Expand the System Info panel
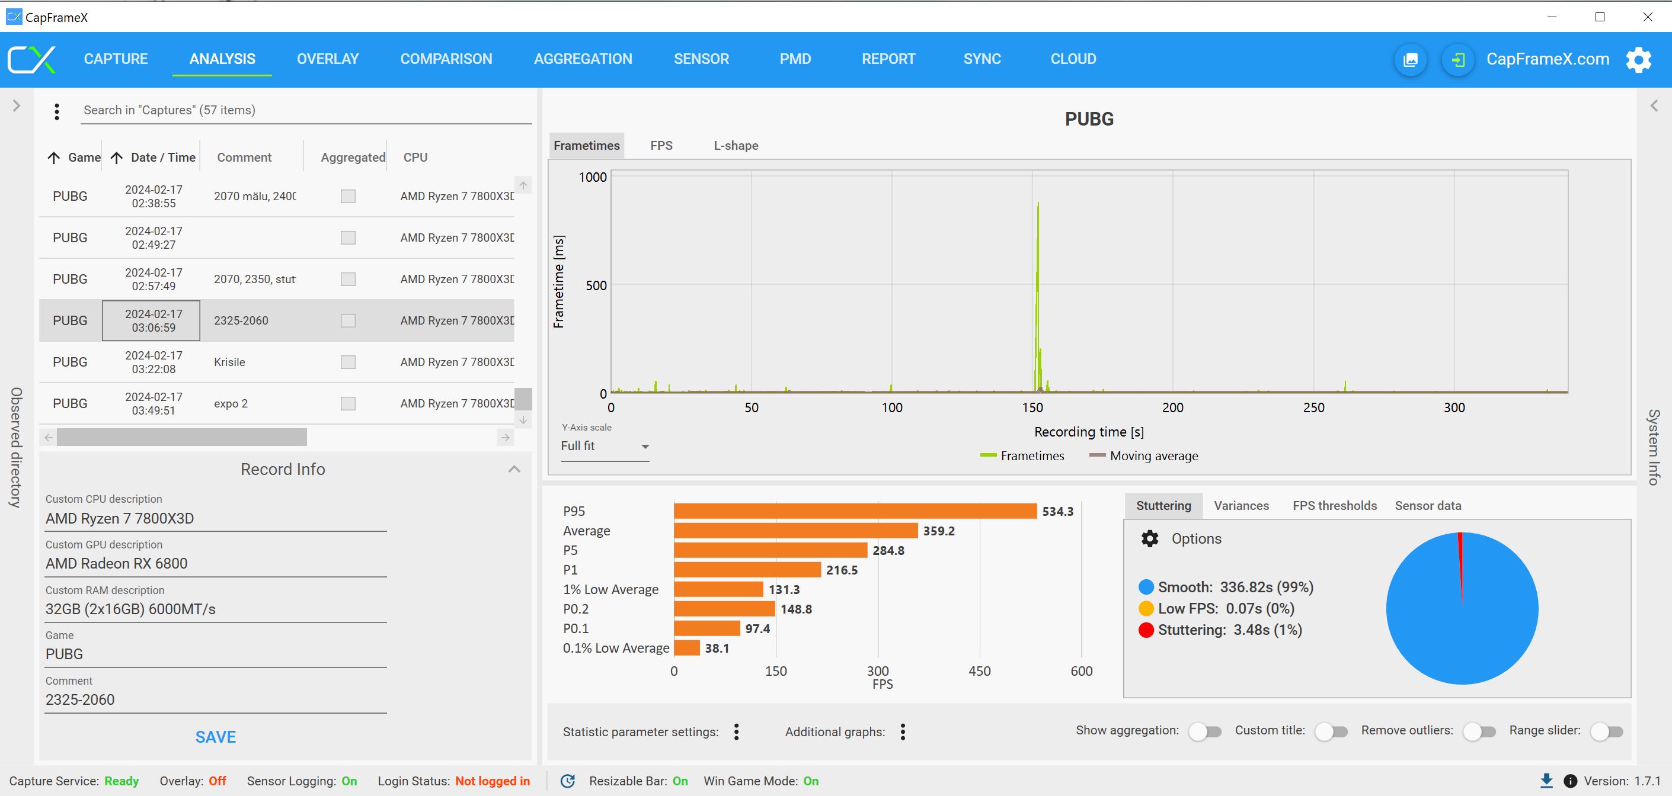1672x796 pixels. (1654, 106)
